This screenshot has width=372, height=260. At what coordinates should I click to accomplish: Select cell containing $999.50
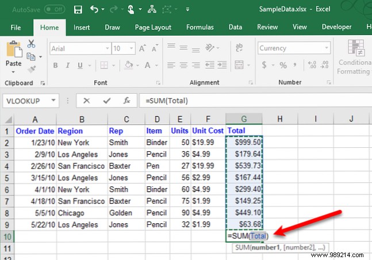[244, 142]
